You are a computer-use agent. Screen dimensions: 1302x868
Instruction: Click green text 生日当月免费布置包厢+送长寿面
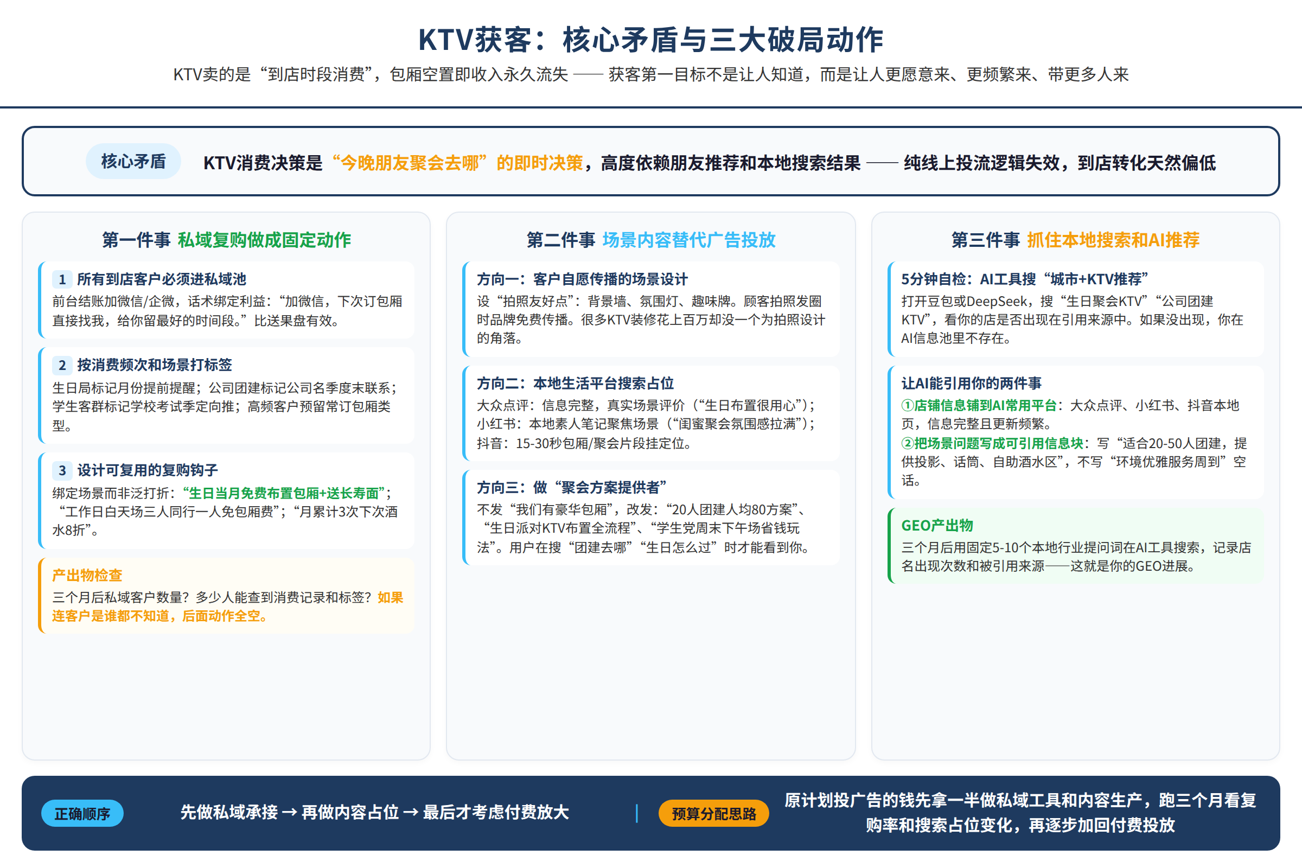coord(283,493)
